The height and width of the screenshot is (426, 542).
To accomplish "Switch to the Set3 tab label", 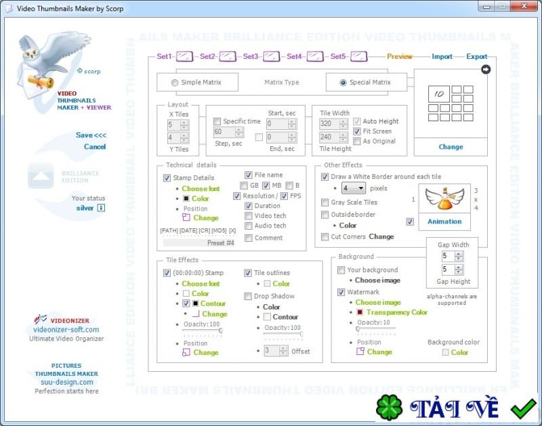I will pyautogui.click(x=250, y=56).
